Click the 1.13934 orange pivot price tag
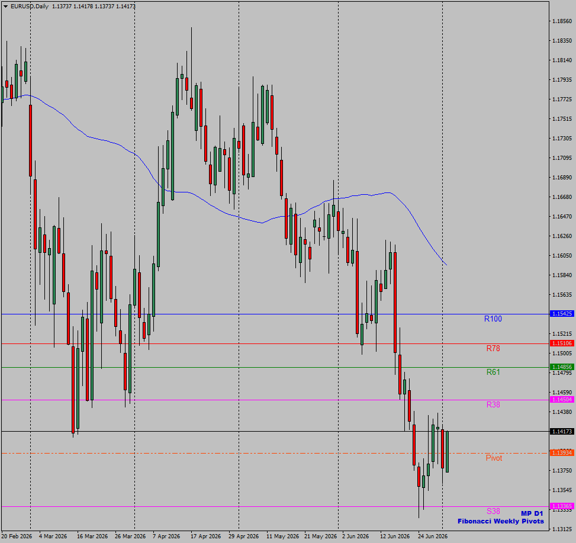This screenshot has height=543, width=576. point(562,452)
